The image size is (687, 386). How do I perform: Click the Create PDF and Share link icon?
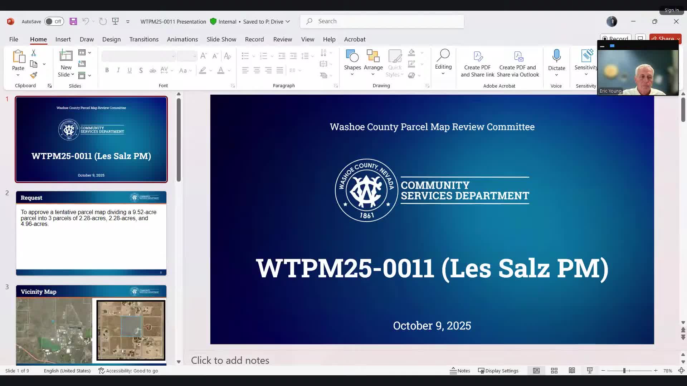coord(478,56)
